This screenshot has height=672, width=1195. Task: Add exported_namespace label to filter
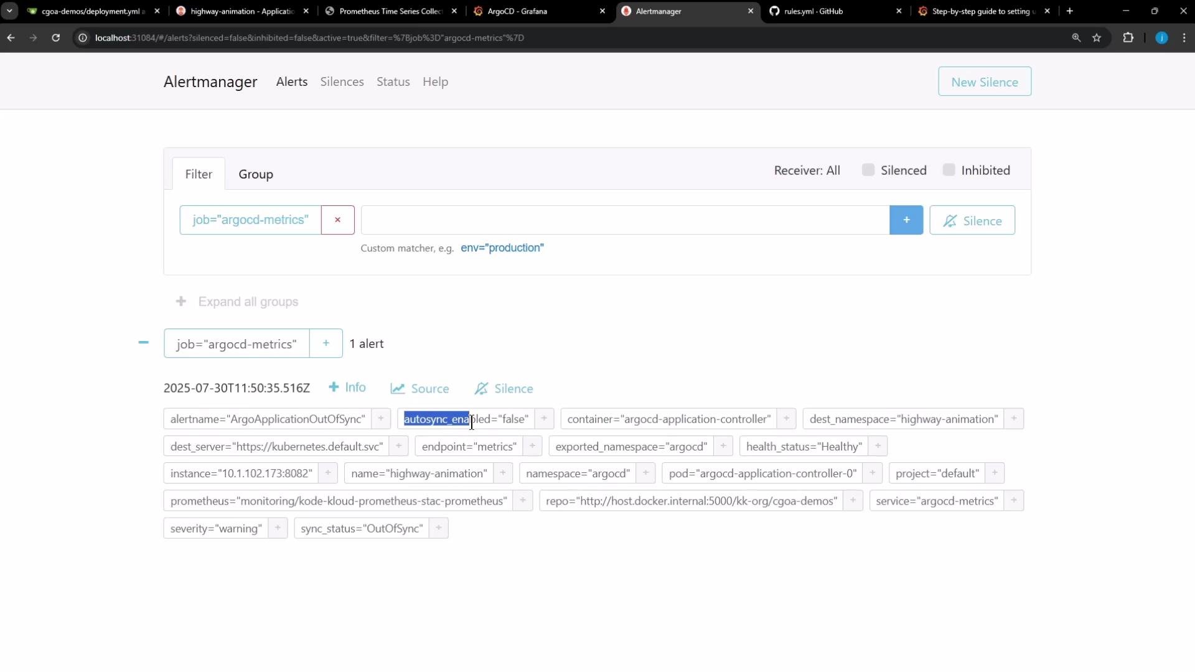point(723,446)
